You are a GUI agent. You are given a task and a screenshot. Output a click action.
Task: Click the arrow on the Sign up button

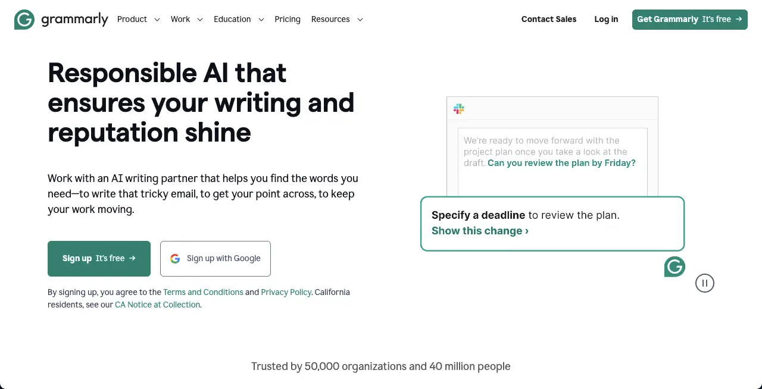tap(132, 259)
